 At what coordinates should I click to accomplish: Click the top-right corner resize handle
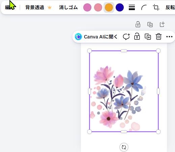158,51
